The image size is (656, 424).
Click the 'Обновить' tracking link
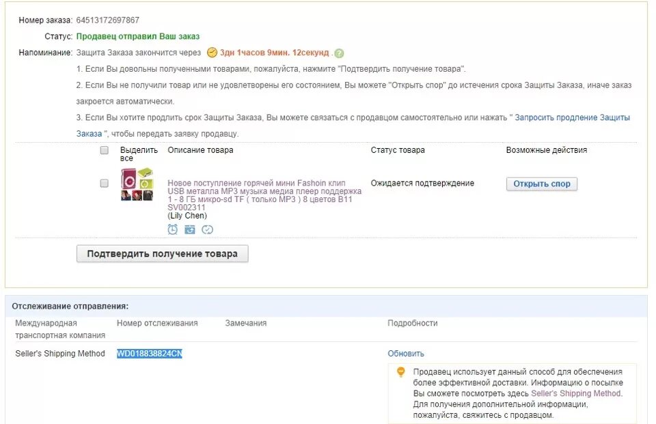405,354
